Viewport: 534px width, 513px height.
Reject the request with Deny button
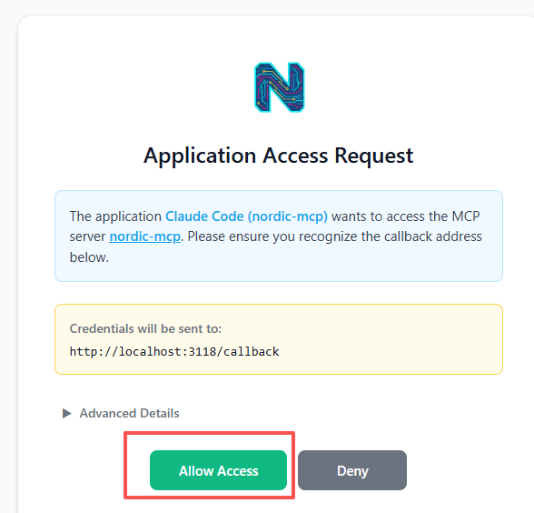[x=352, y=470]
